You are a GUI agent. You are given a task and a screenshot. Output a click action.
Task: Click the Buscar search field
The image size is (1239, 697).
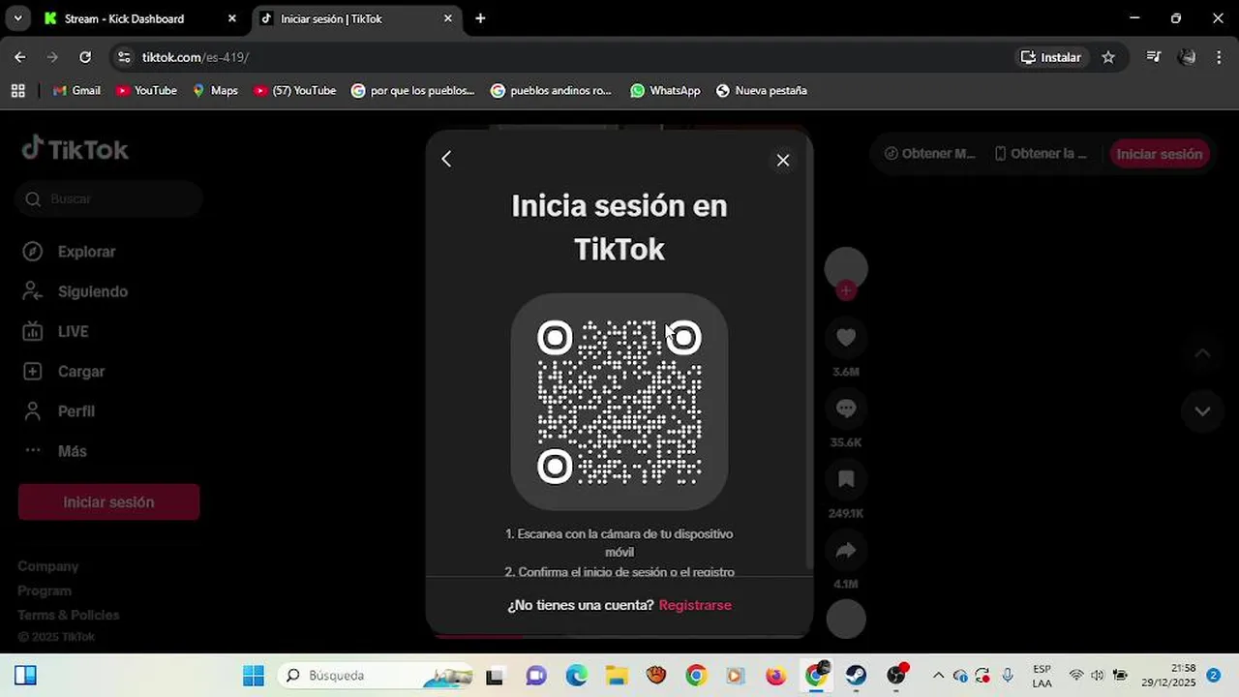coord(108,198)
